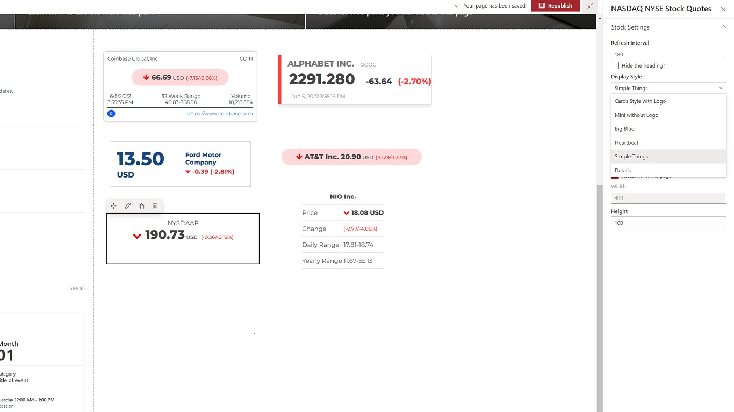The width and height of the screenshot is (734, 412).
Task: Select Simple Things in dropdown list
Action: [x=668, y=157]
